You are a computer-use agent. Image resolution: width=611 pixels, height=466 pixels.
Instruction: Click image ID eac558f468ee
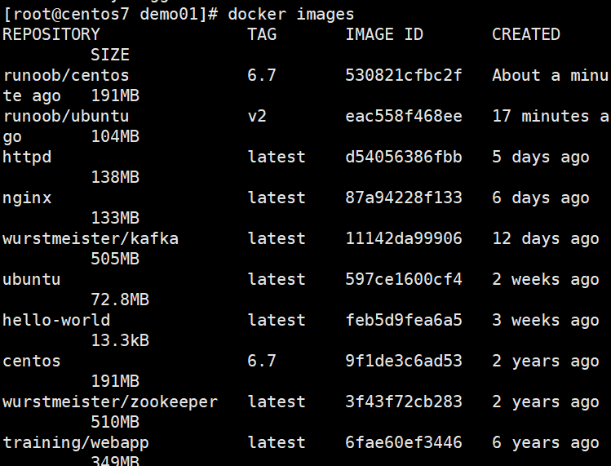coord(404,116)
